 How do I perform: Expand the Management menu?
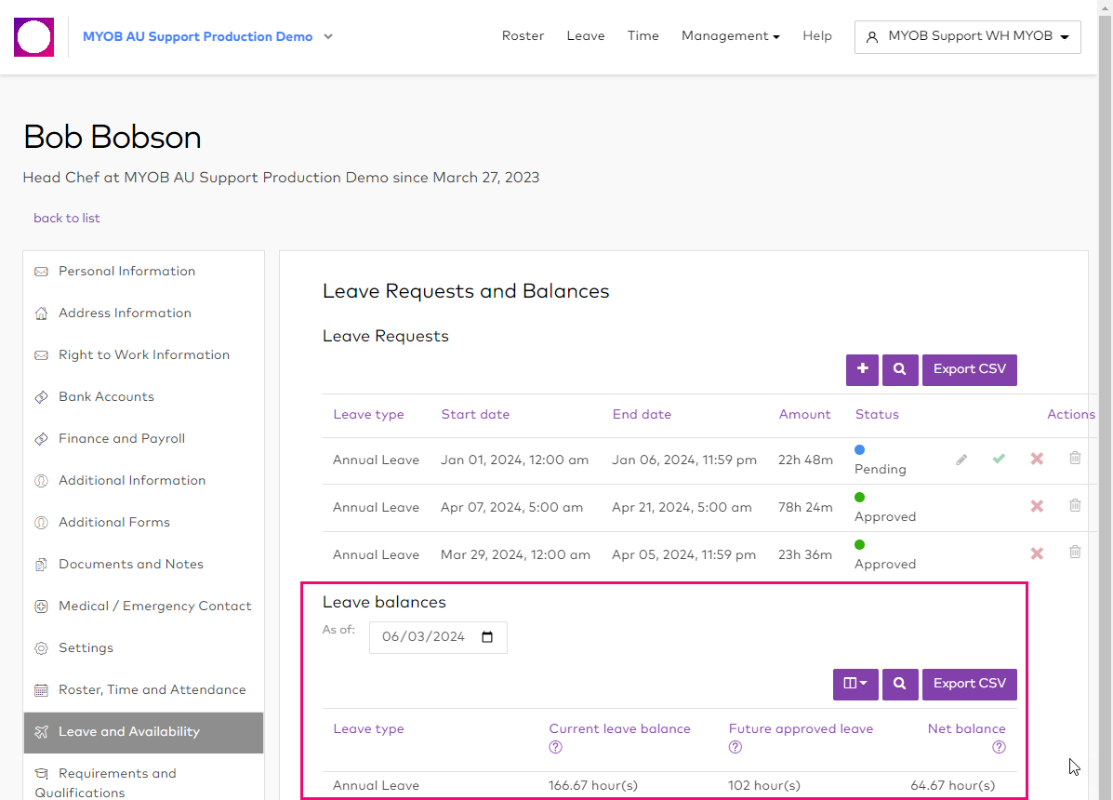[x=731, y=36]
